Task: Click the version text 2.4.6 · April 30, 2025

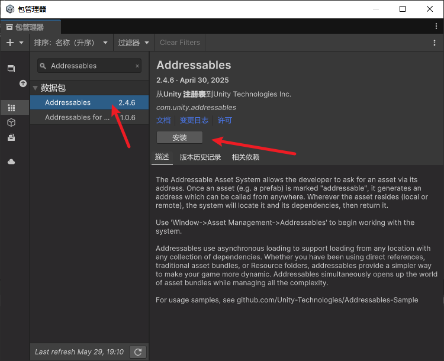Action: [x=192, y=80]
